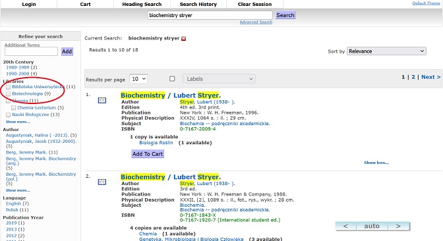
Task: Click ISBN 0-7167-2009-4
Action: point(198,129)
